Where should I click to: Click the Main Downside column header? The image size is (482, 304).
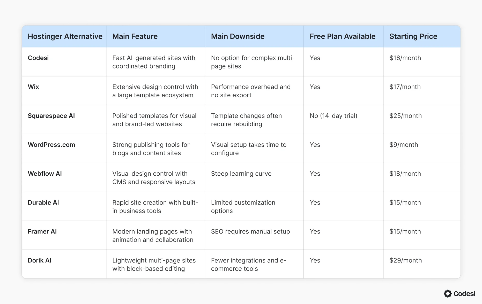(238, 36)
